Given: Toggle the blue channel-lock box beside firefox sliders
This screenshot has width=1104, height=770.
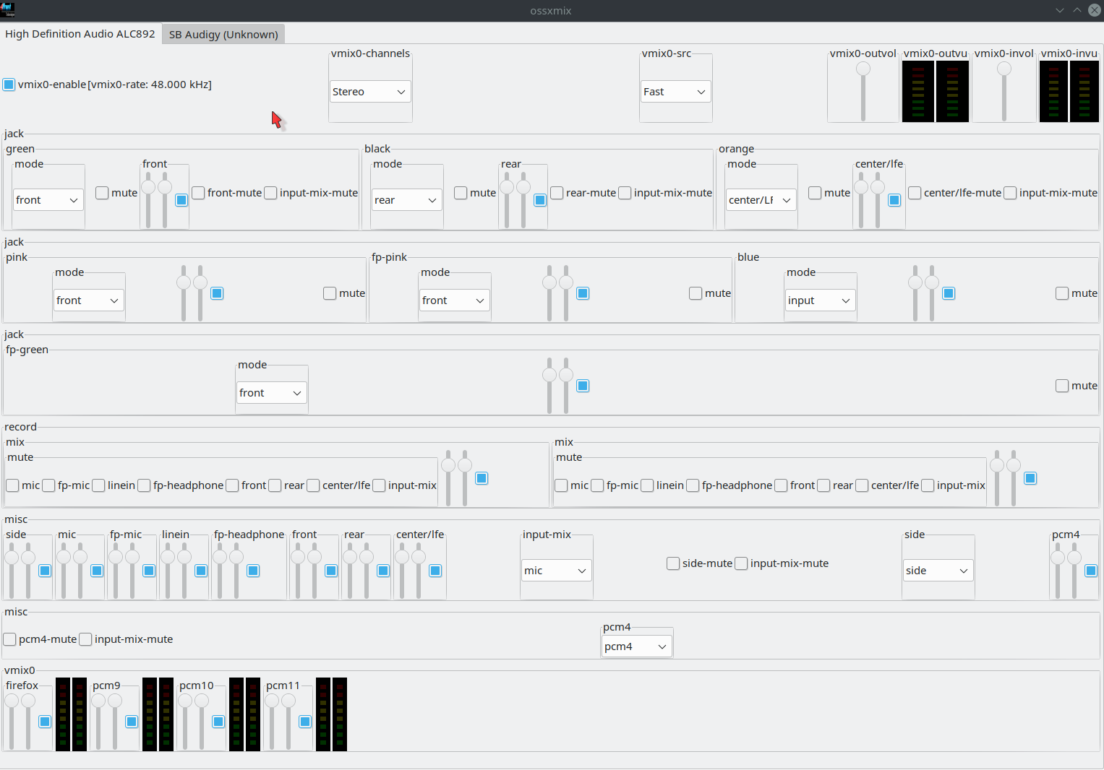Looking at the screenshot, I should click(x=45, y=722).
